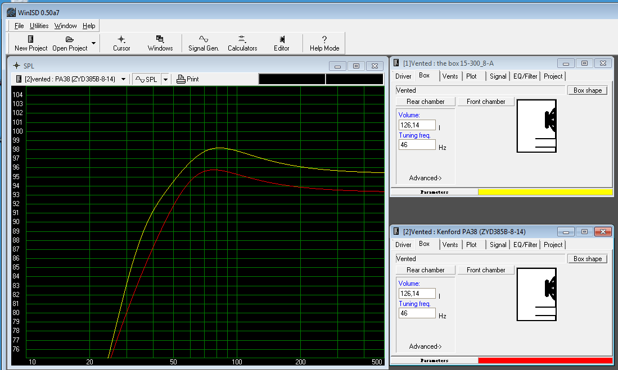618x370 pixels.
Task: Activate the Cursor tool
Action: (x=121, y=43)
